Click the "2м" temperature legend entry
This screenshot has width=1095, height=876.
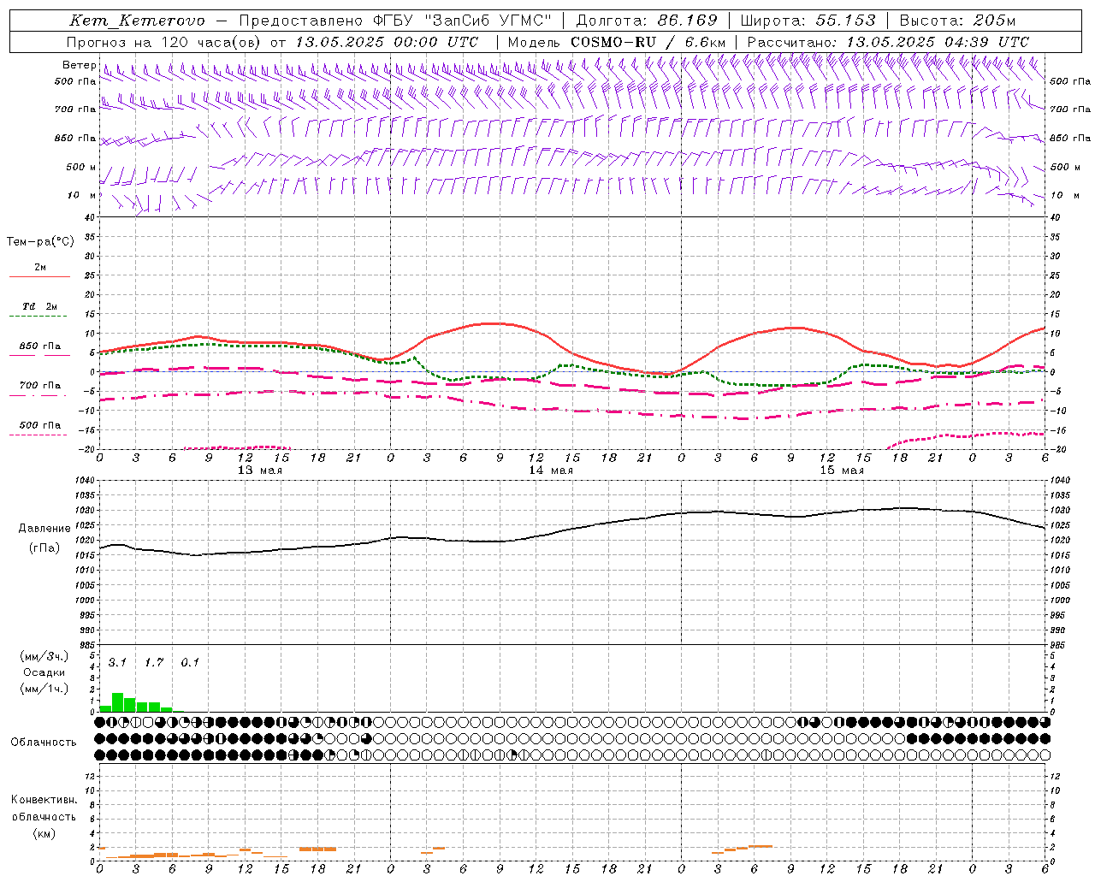(40, 267)
